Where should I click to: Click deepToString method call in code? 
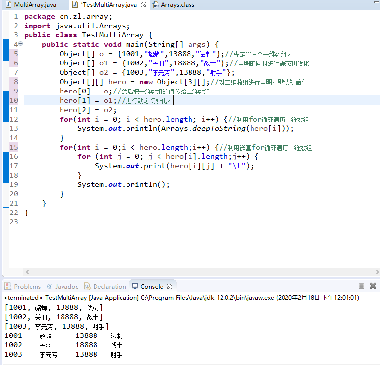[219, 128]
